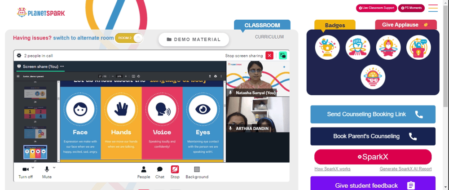Toggle PDF sidebar hamburger icon
This screenshot has height=190, width=449.
coord(18,76)
